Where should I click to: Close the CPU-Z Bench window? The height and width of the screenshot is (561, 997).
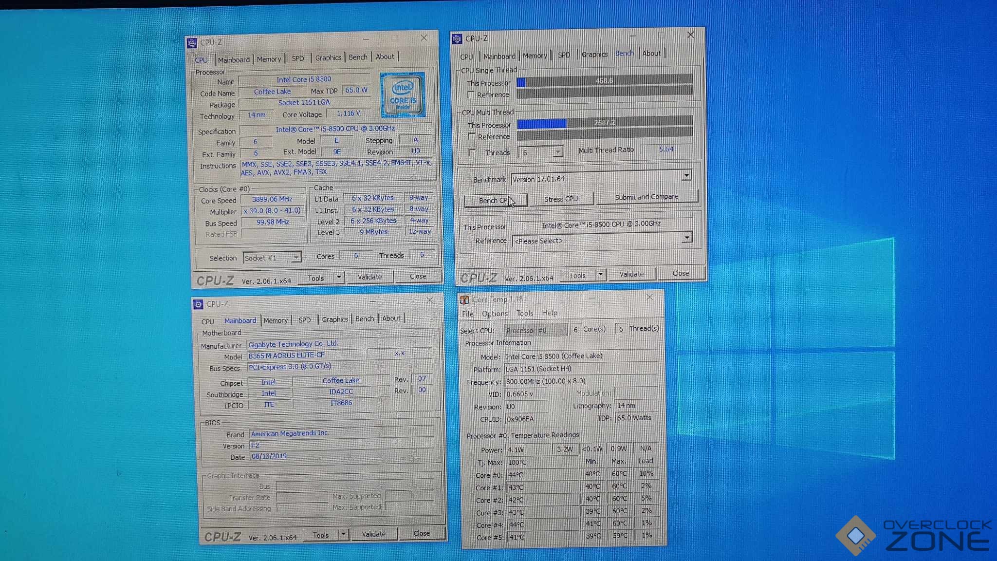point(690,35)
